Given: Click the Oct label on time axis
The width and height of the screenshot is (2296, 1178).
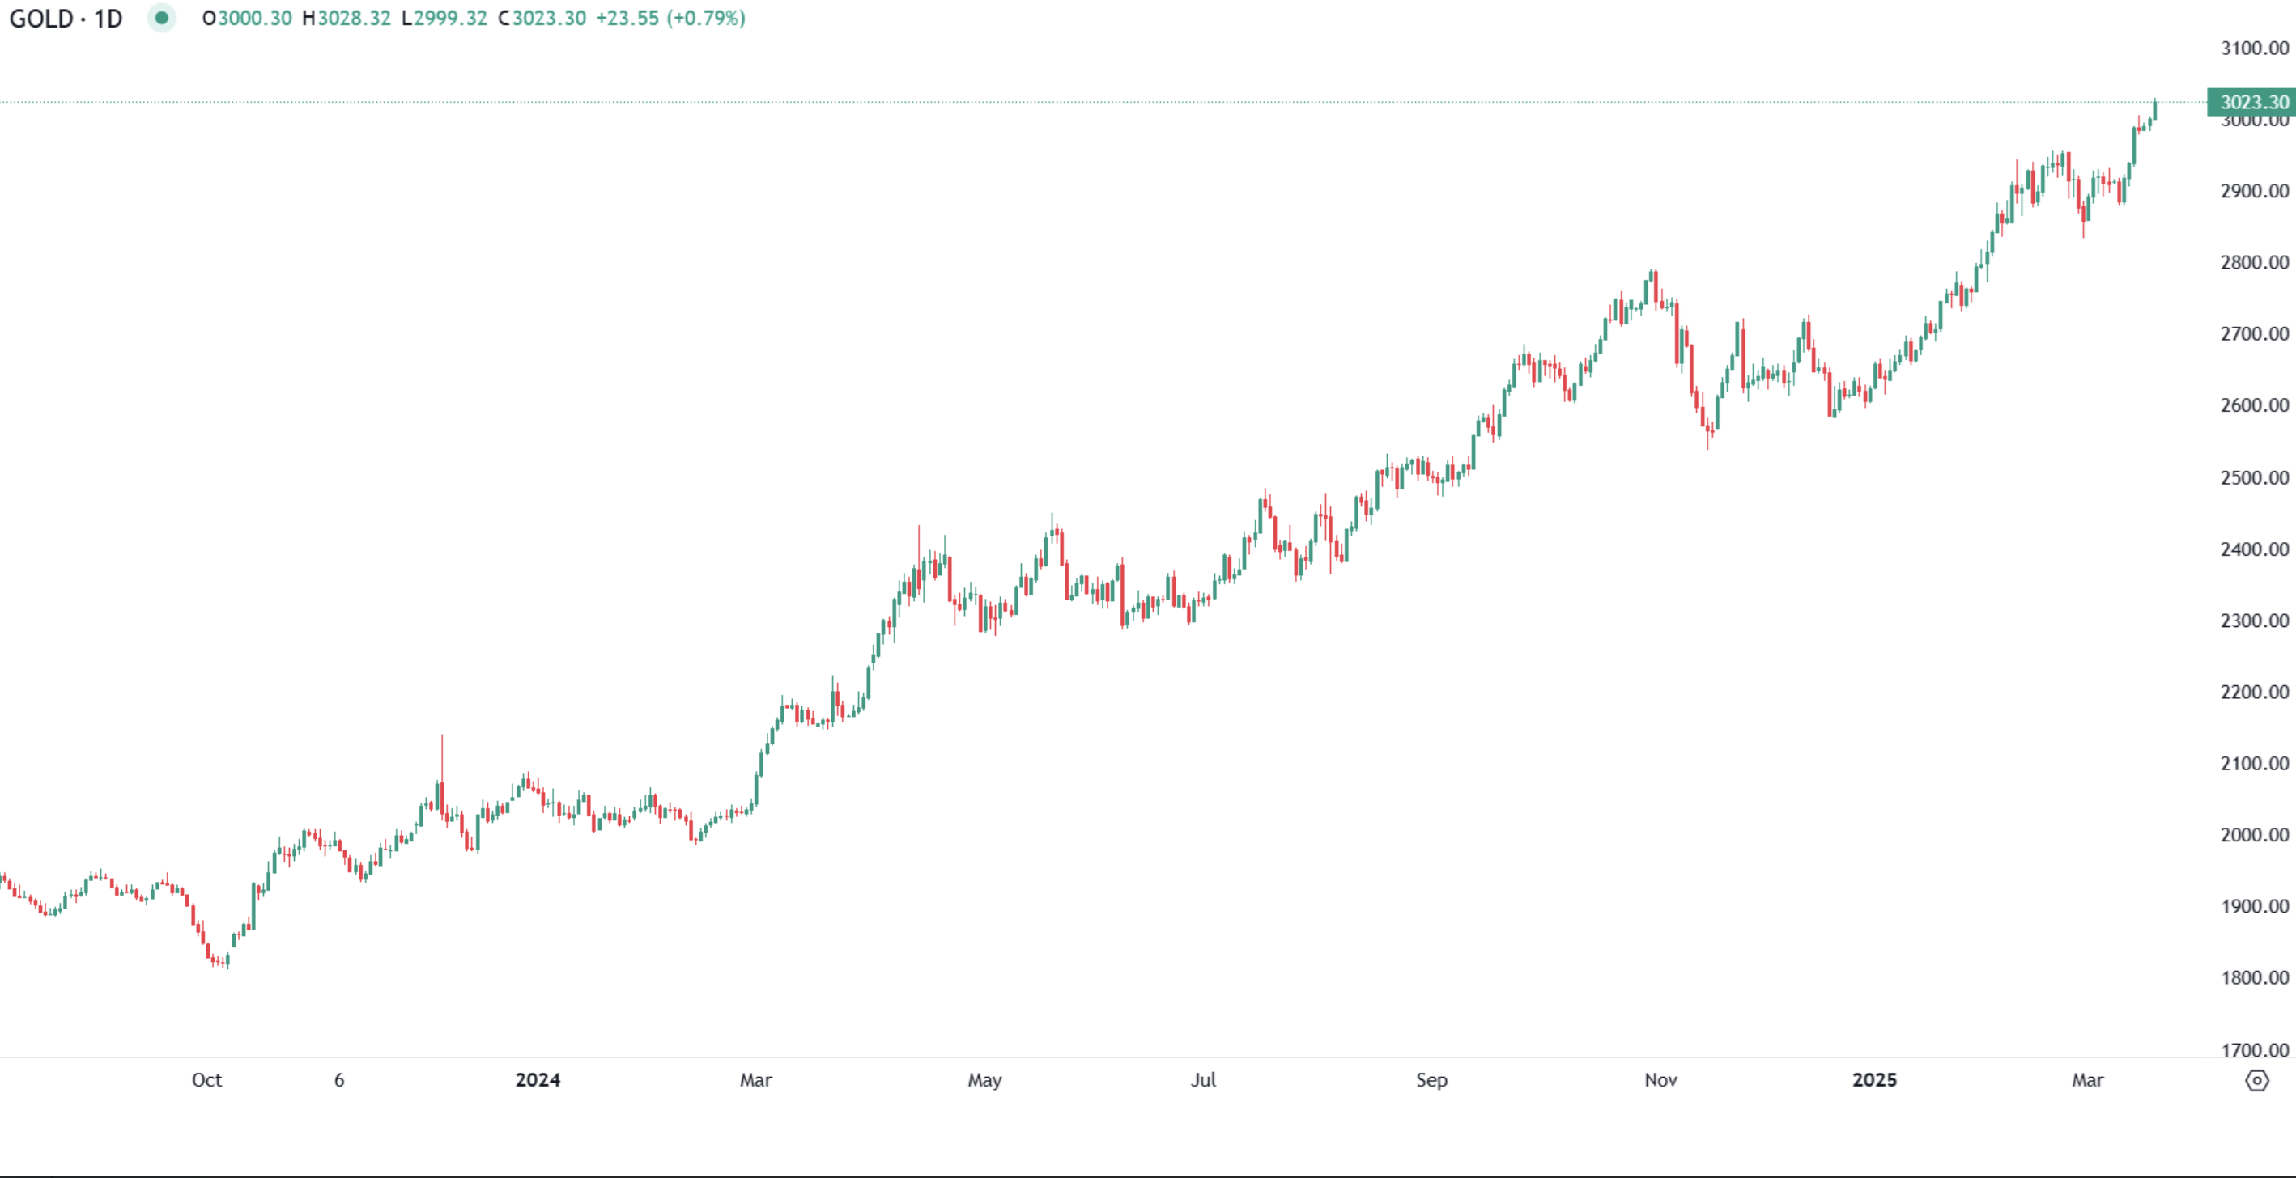Looking at the screenshot, I should pos(206,1080).
